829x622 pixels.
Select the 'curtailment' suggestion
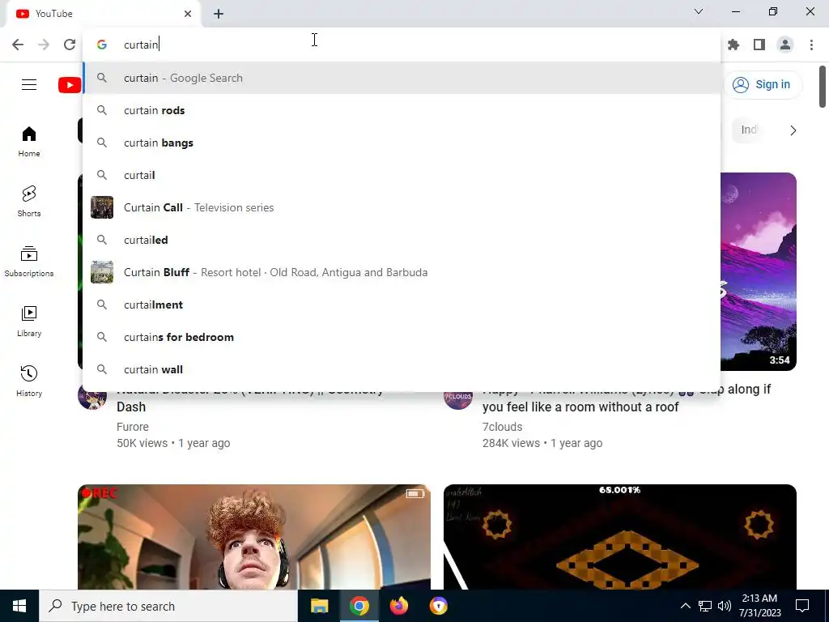click(x=402, y=305)
